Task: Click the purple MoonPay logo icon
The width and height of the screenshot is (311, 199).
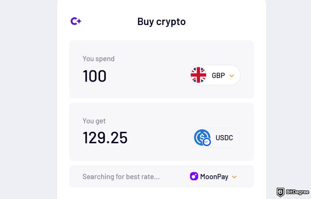Action: [194, 176]
